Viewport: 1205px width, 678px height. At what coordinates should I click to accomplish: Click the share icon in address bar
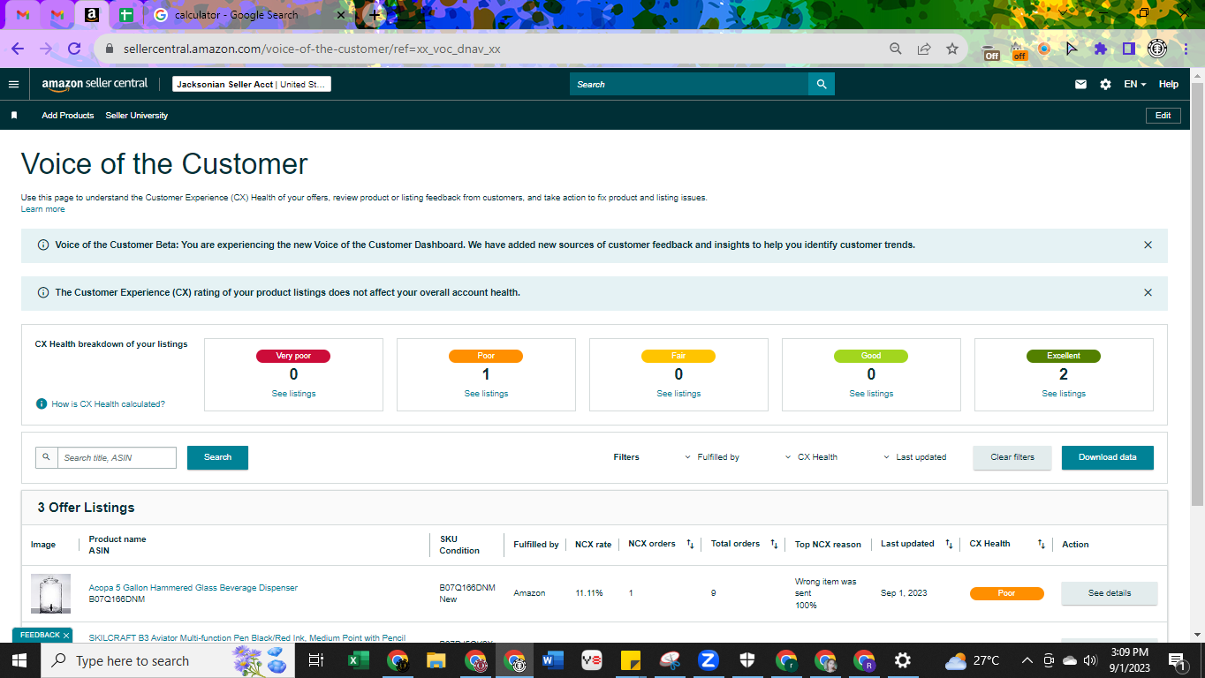click(x=924, y=49)
